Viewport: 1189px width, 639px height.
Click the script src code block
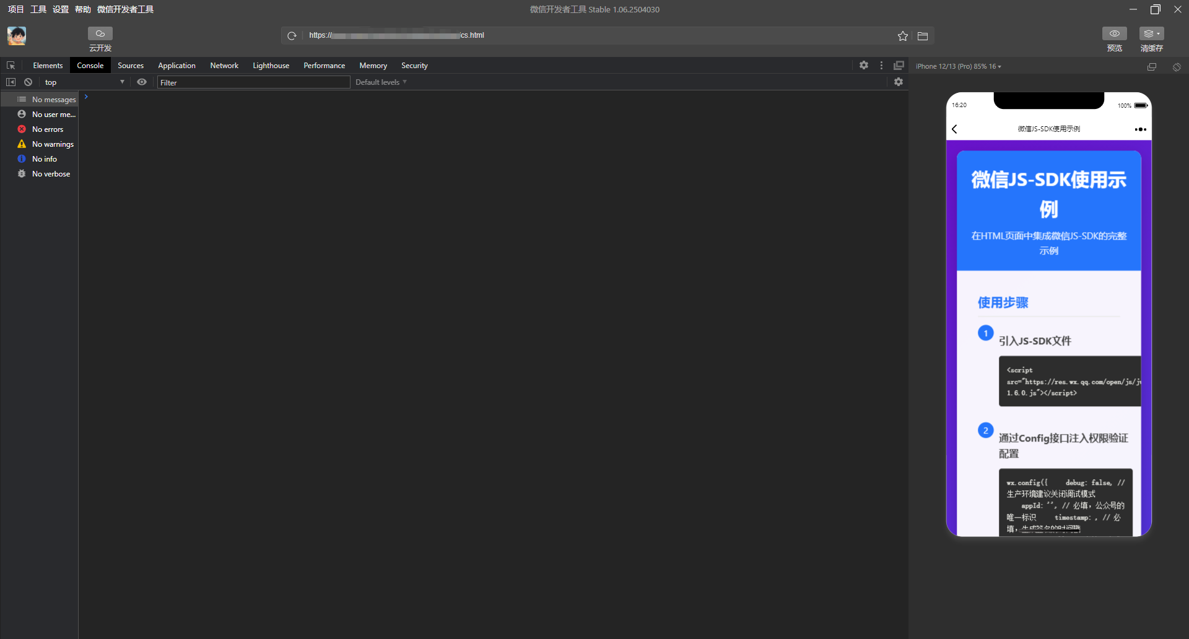tap(1069, 381)
